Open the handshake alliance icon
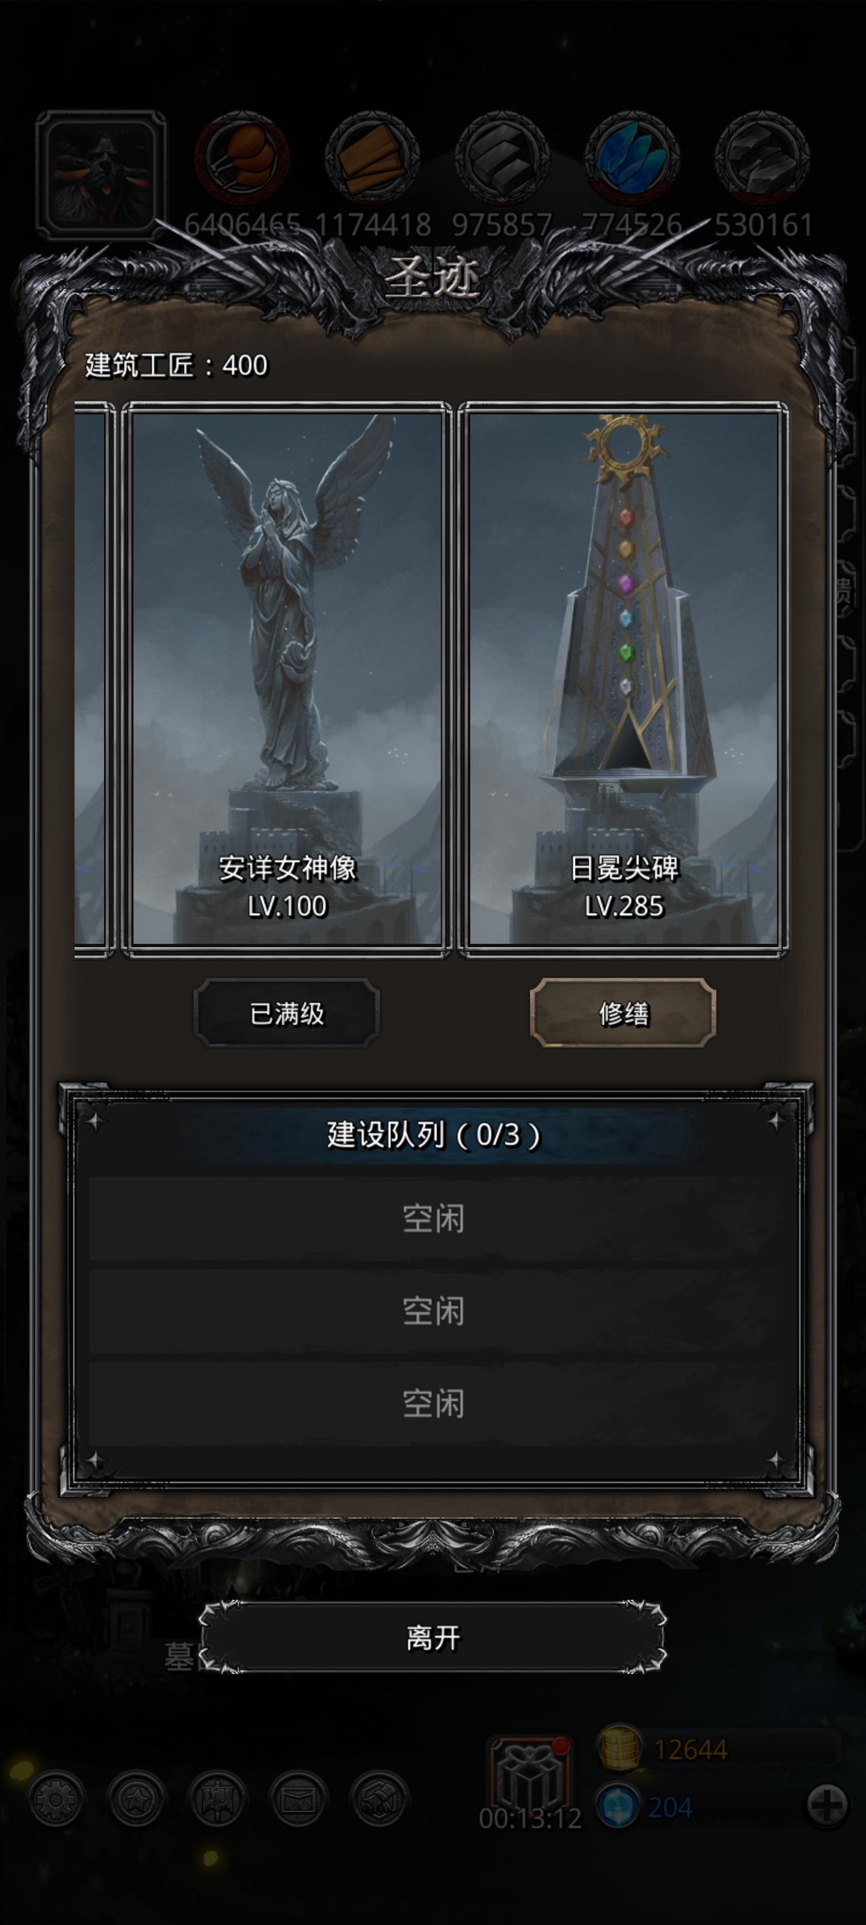This screenshot has height=1925, width=866. click(379, 1799)
